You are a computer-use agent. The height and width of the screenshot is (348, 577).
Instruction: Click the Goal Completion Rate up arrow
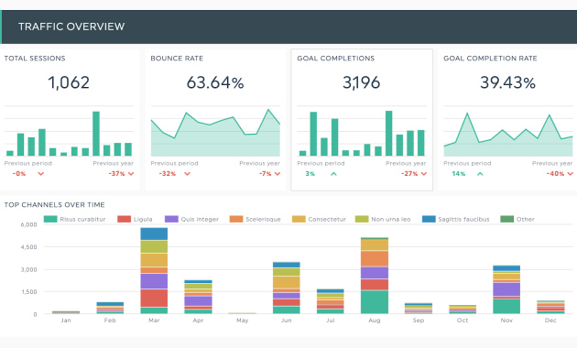pos(480,174)
